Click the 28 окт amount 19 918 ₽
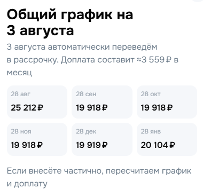This screenshot has height=196, width=203. (157, 108)
